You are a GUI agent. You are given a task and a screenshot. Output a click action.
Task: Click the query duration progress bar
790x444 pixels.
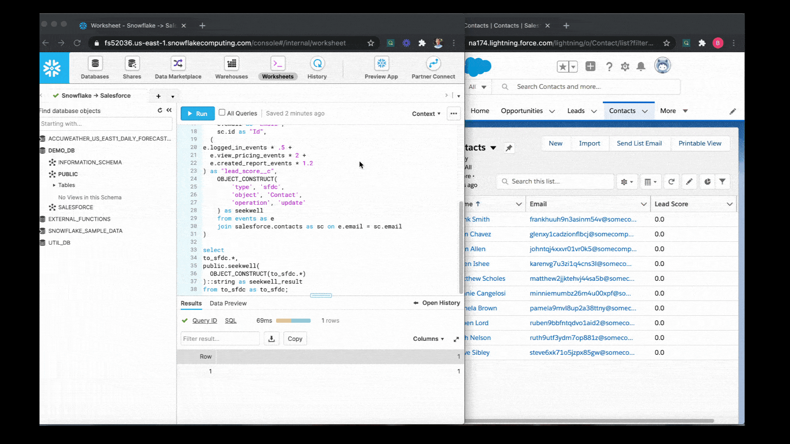tap(293, 320)
